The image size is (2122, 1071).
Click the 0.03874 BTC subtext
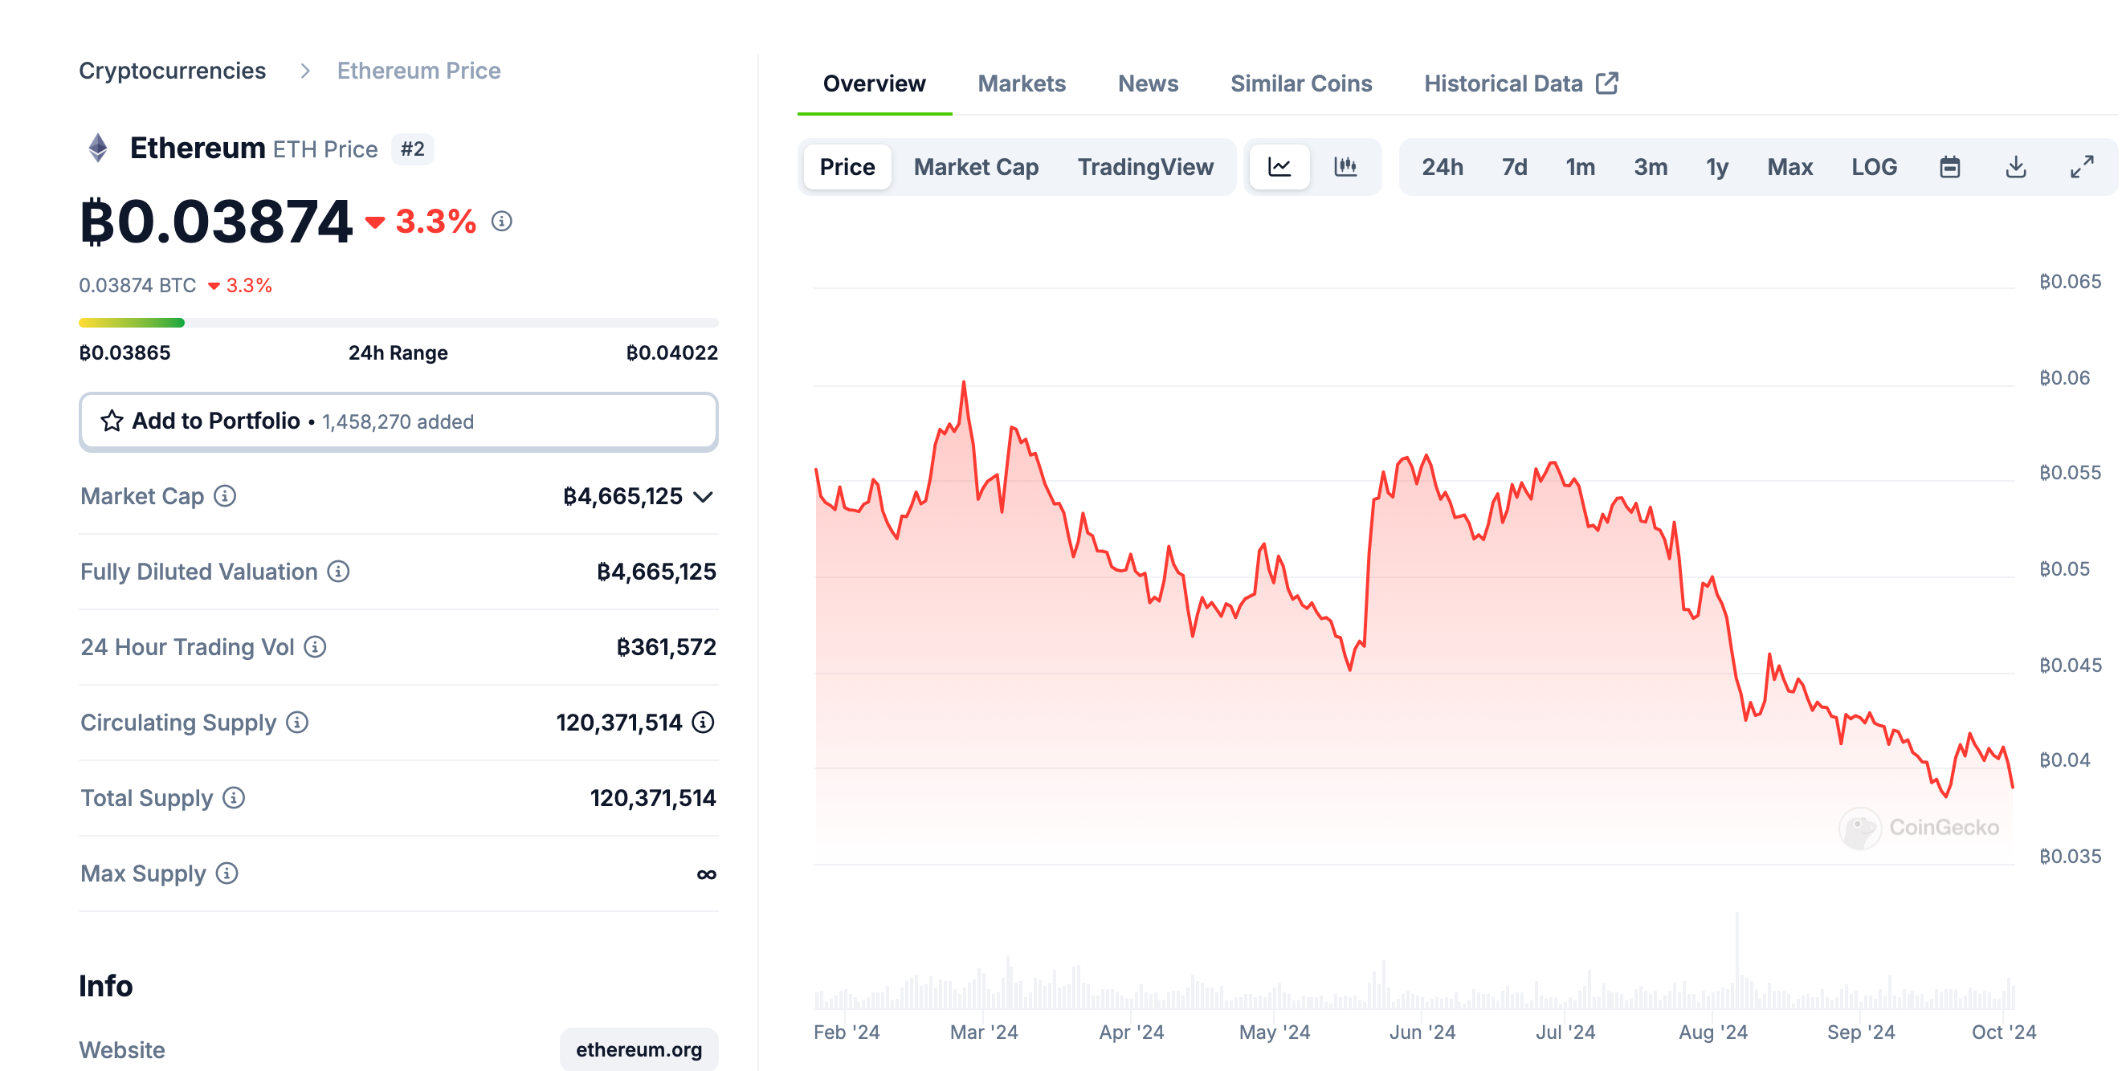(137, 286)
